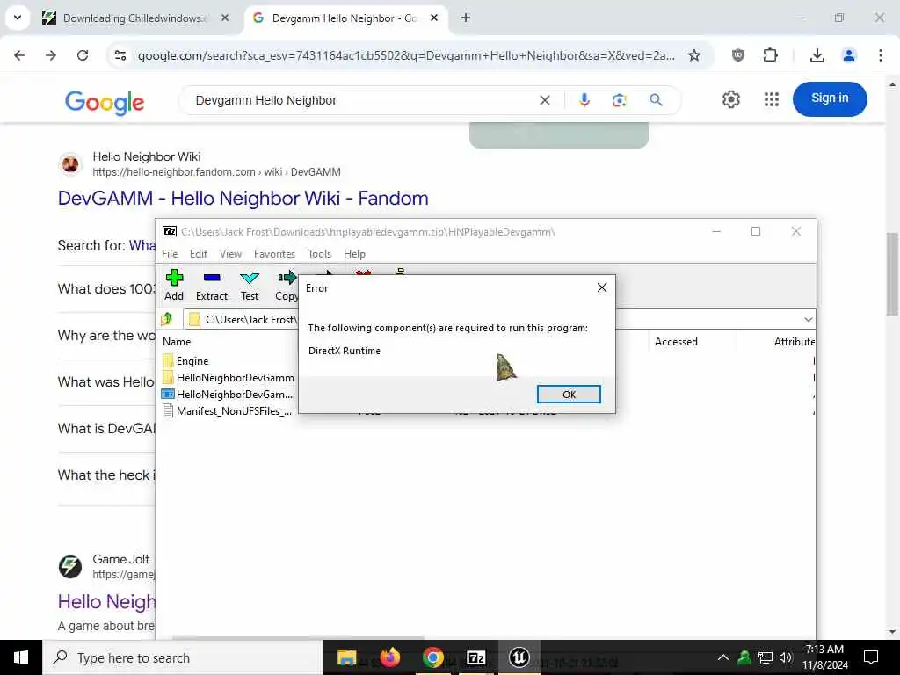Click the 7-Zip Test toolbar icon

coord(249,286)
